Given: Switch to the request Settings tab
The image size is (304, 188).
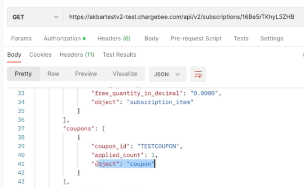Looking at the screenshot, I should [x=272, y=38].
